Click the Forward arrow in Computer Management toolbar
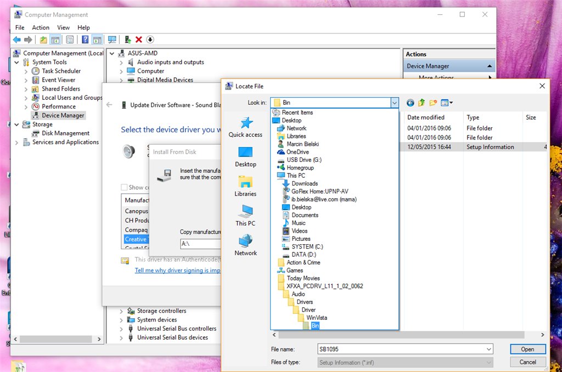Image resolution: width=562 pixels, height=372 pixels. tap(28, 40)
